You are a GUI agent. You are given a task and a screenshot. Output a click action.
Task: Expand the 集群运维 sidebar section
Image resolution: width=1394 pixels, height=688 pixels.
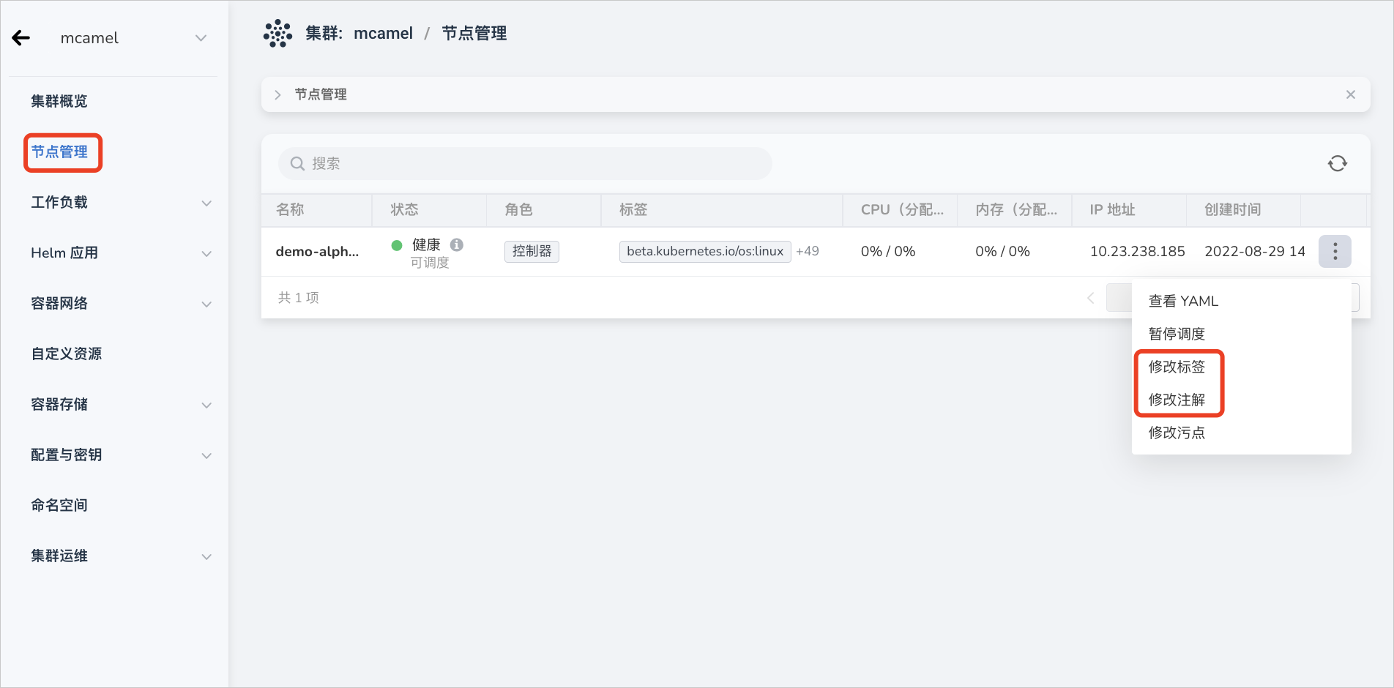206,556
